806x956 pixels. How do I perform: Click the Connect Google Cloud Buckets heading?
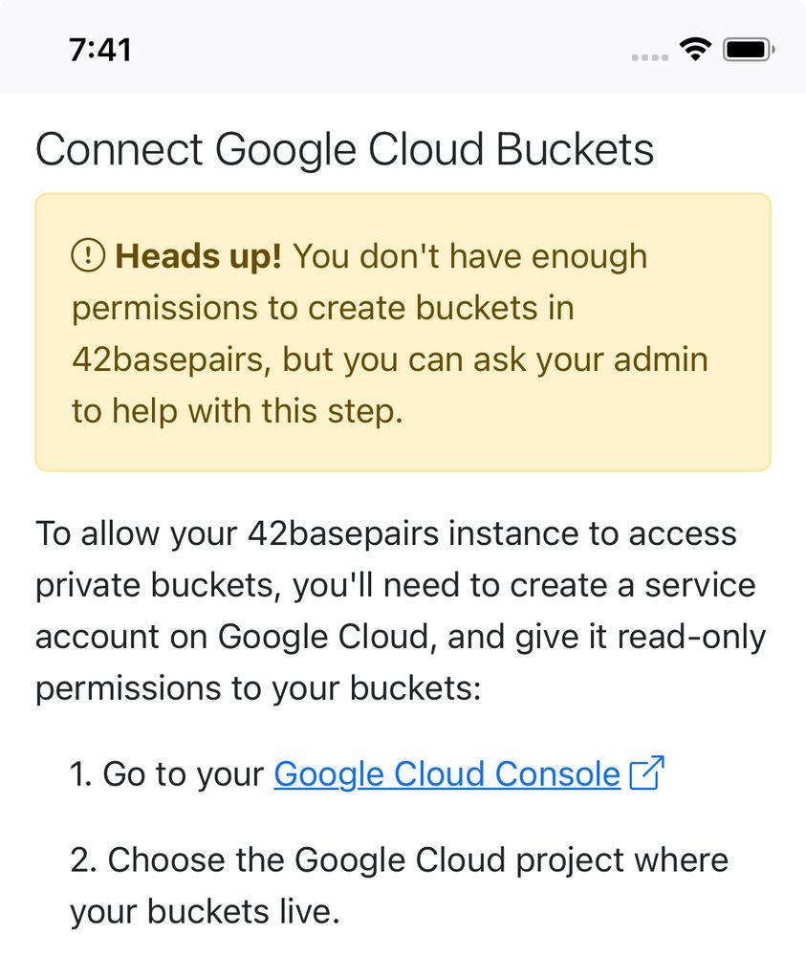click(x=344, y=149)
